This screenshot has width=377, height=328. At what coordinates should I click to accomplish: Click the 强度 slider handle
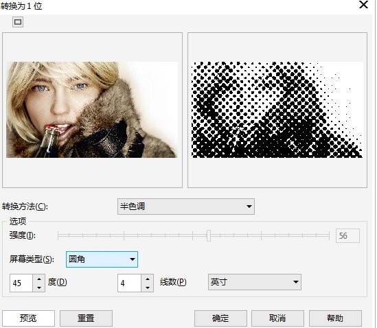209,235
